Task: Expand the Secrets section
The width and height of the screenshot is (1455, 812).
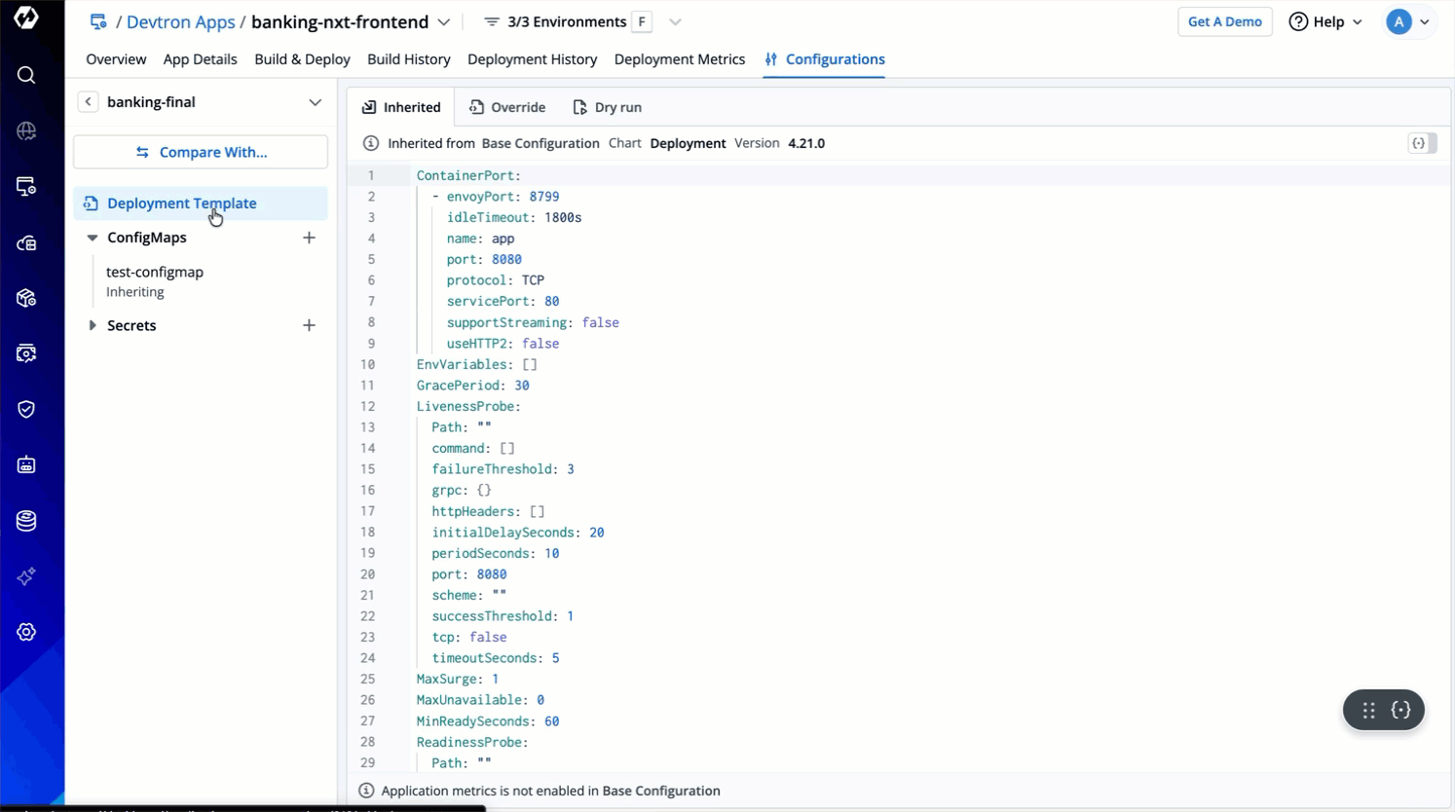Action: click(x=93, y=325)
